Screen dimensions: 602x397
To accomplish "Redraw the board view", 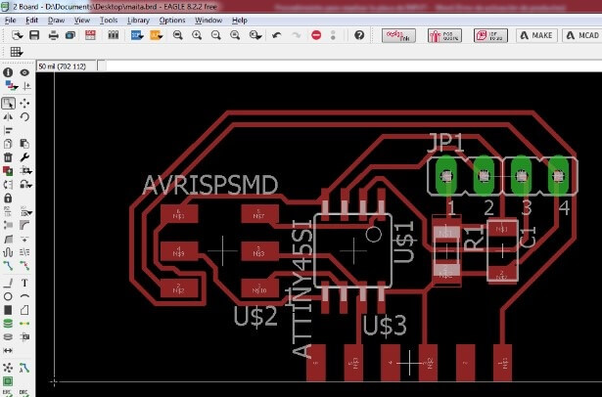I will tap(235, 35).
